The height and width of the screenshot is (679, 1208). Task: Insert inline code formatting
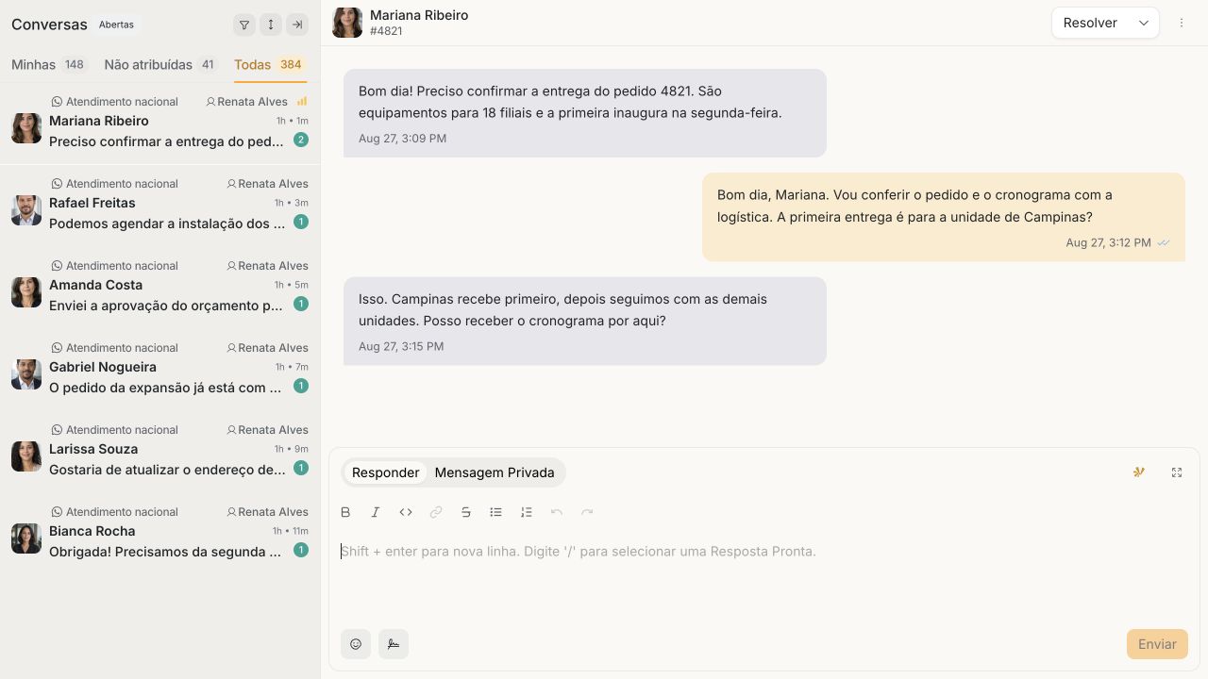406,512
